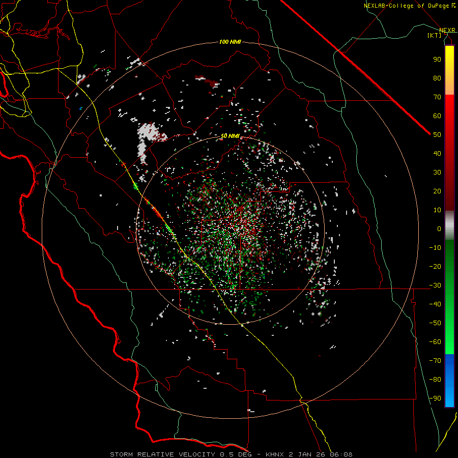Click the positive 40 scale label

pyautogui.click(x=437, y=153)
